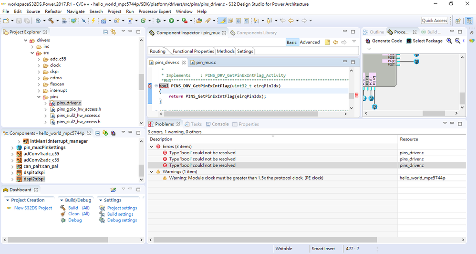Expand the inc folder in Project Explorer
Image resolution: width=476 pixels, height=254 pixels.
click(x=32, y=46)
